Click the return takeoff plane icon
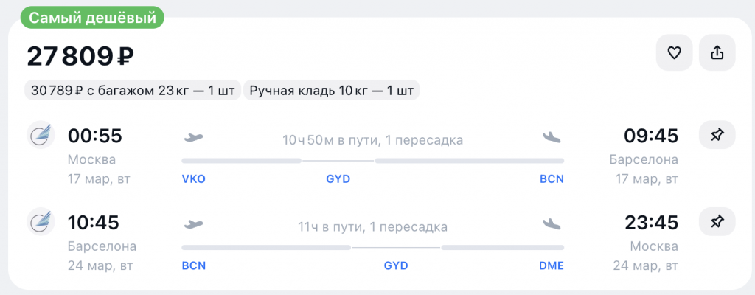Screen dimensions: 755x295 coord(193,223)
